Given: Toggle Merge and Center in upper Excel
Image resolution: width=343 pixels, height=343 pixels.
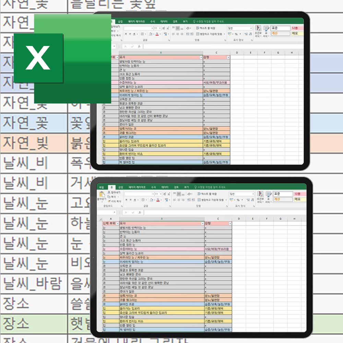Looking at the screenshot, I should (210, 34).
